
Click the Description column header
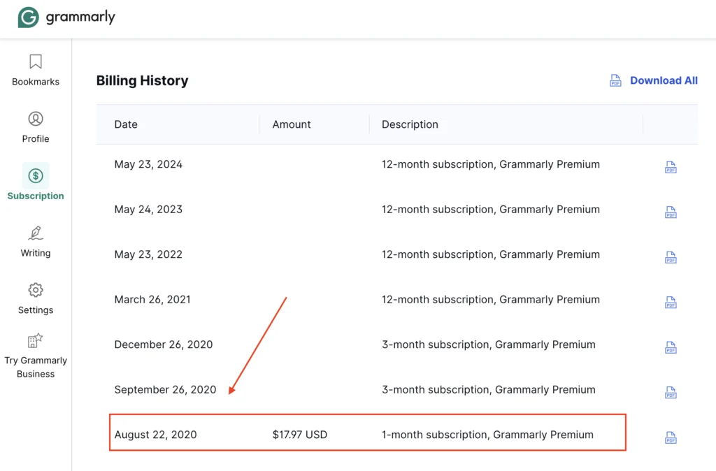[x=410, y=124]
